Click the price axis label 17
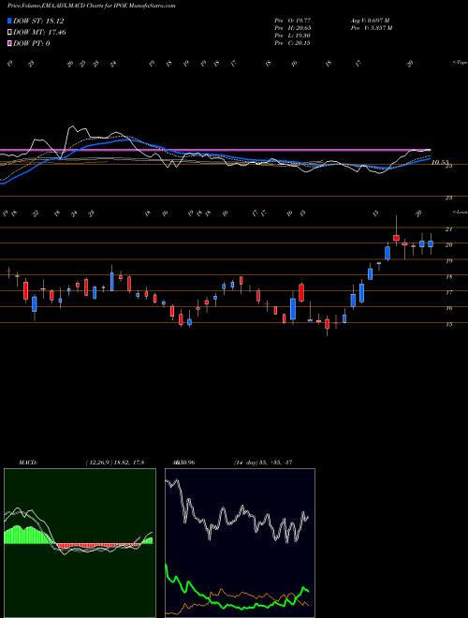The image size is (468, 618). pyautogui.click(x=448, y=292)
